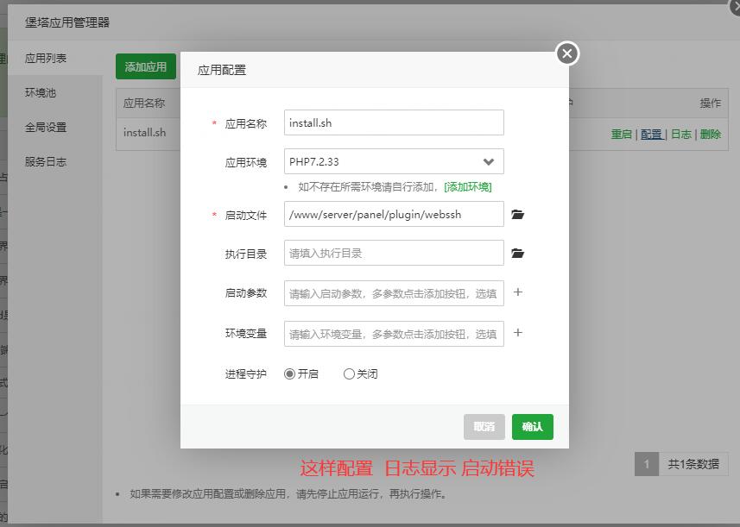The image size is (740, 527).
Task: Click 应用名称 column header
Action: tap(144, 103)
